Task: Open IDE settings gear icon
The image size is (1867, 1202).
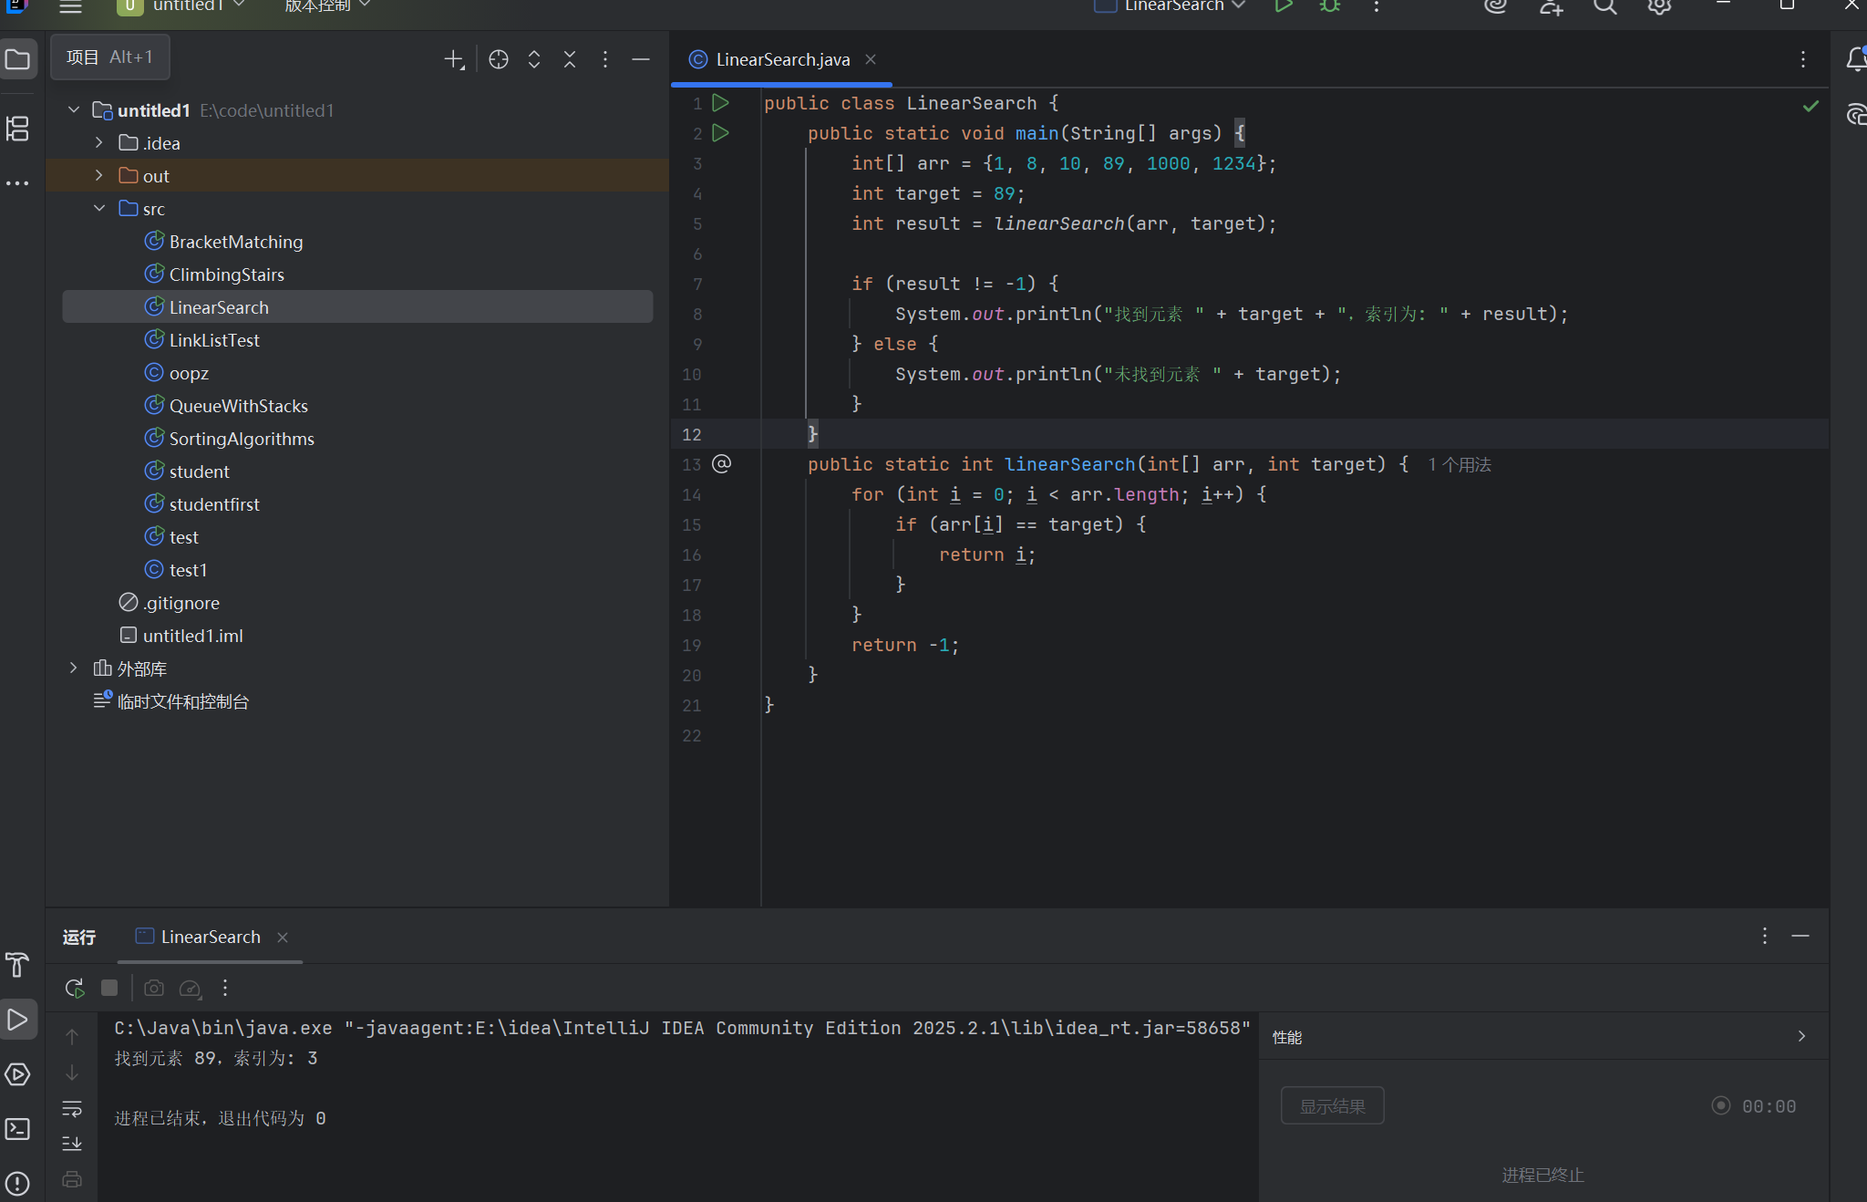Action: (1660, 6)
